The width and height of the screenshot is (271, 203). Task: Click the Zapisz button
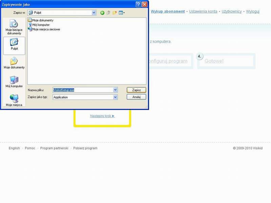[137, 90]
